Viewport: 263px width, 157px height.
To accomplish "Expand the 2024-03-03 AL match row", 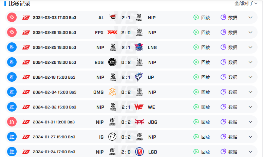I will 250,17.
